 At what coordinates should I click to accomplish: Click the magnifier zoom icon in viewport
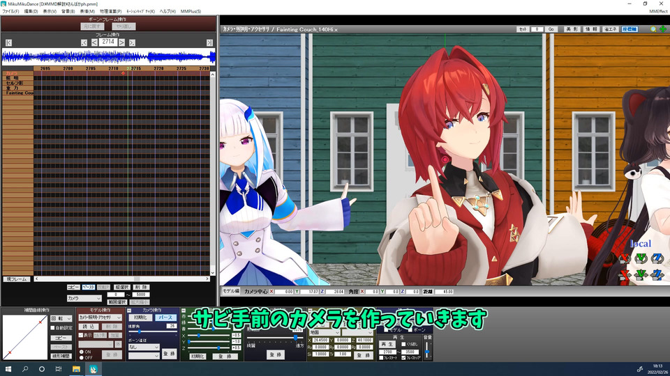point(653,29)
